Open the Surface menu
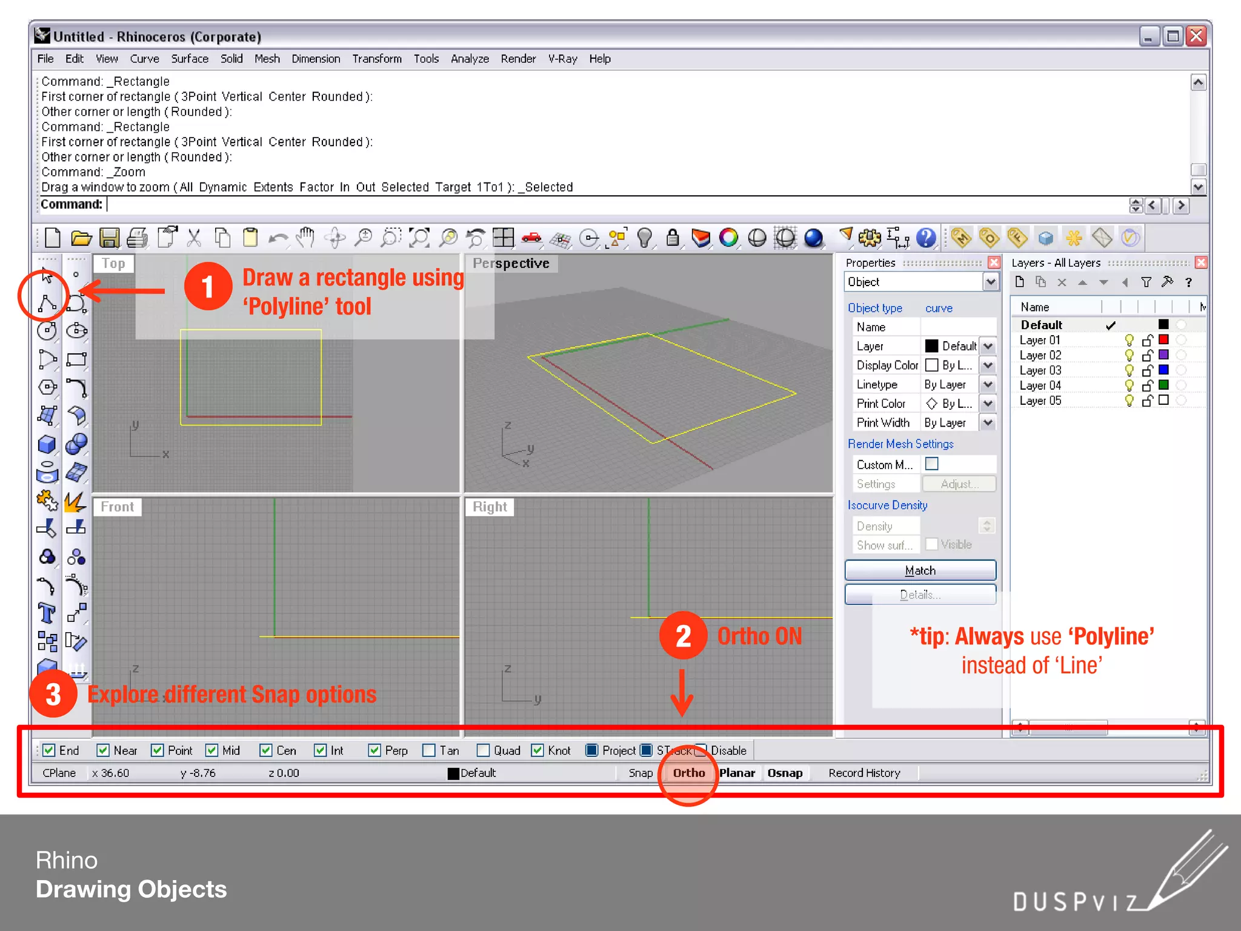The image size is (1241, 931). pos(190,59)
